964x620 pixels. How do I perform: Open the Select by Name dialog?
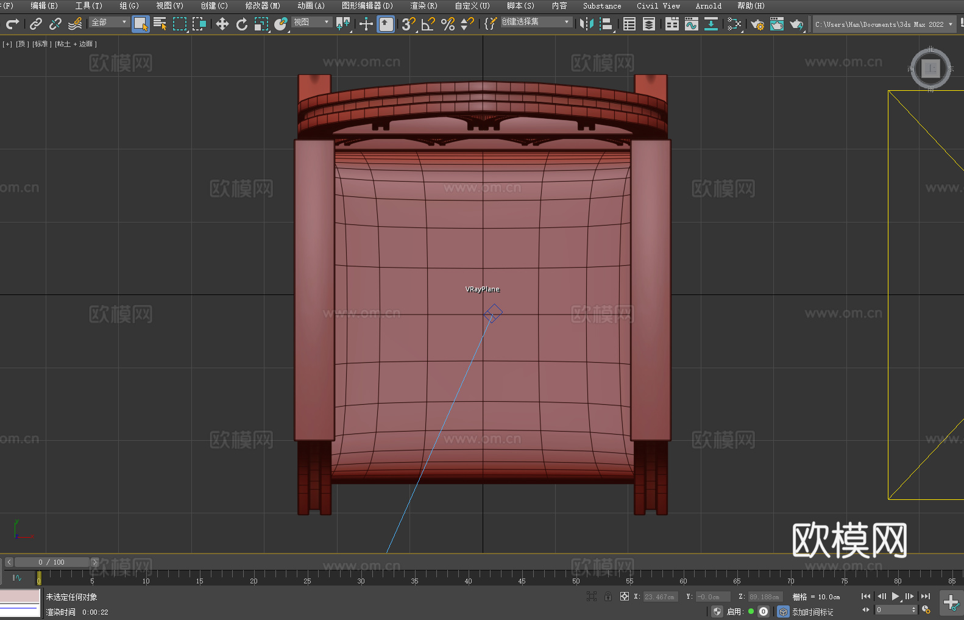(x=160, y=24)
